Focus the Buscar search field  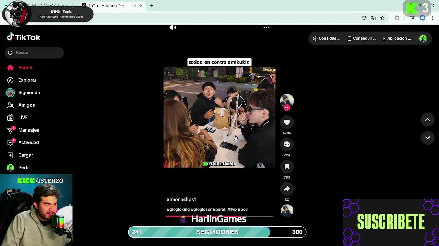click(34, 53)
